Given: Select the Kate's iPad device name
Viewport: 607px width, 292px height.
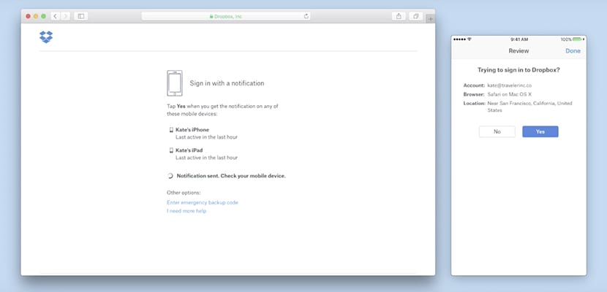Looking at the screenshot, I should pos(189,150).
